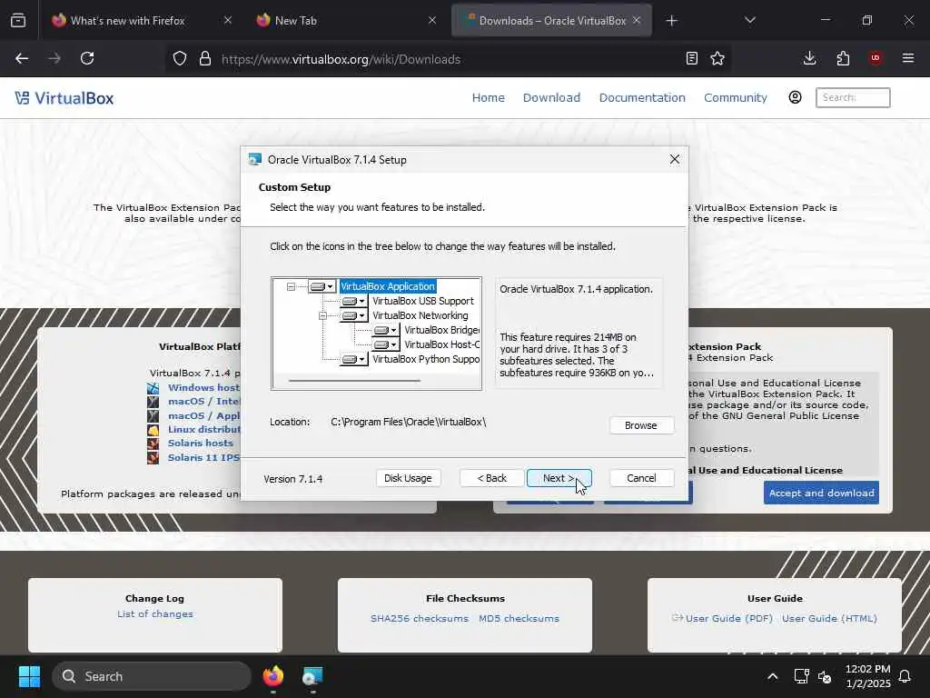This screenshot has height=698, width=930.
Task: Close the What's new with Firefox tab
Action: point(228,21)
